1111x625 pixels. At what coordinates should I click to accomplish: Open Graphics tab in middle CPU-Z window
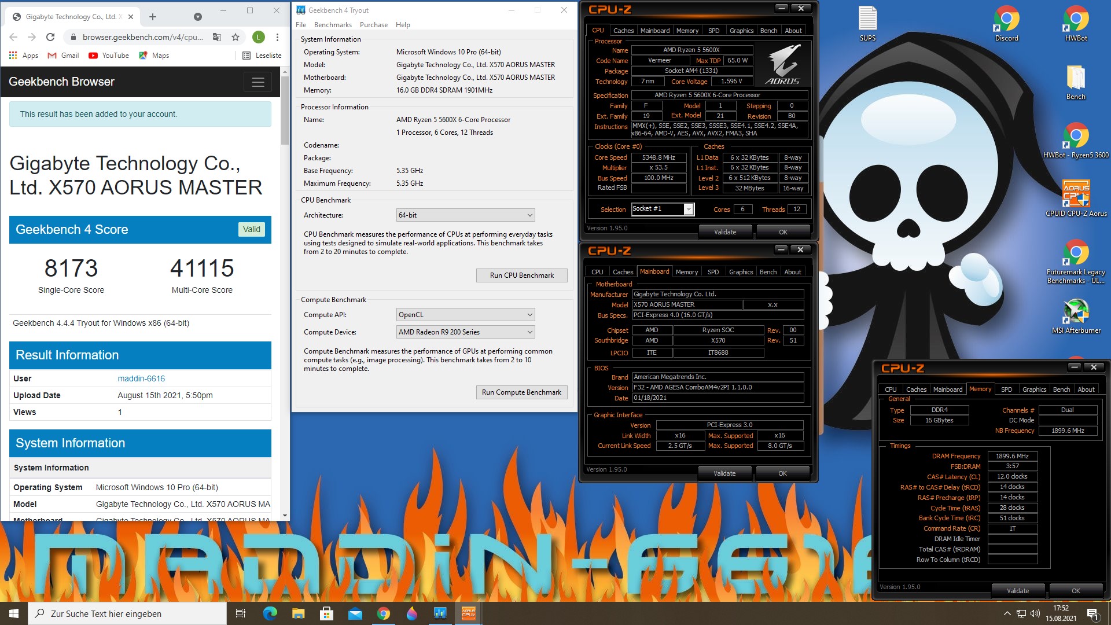pyautogui.click(x=741, y=272)
